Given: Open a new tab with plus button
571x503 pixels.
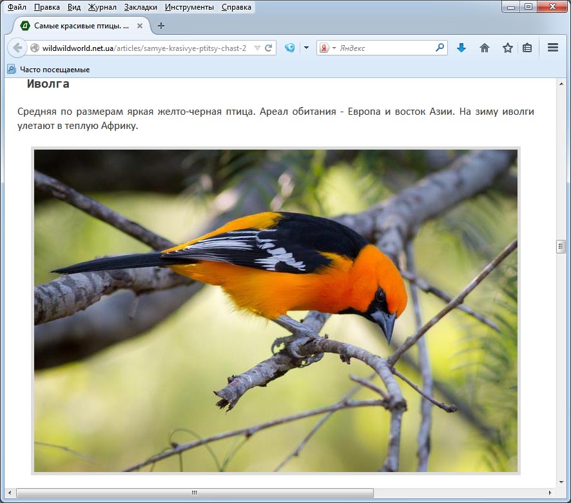Looking at the screenshot, I should click(x=161, y=26).
